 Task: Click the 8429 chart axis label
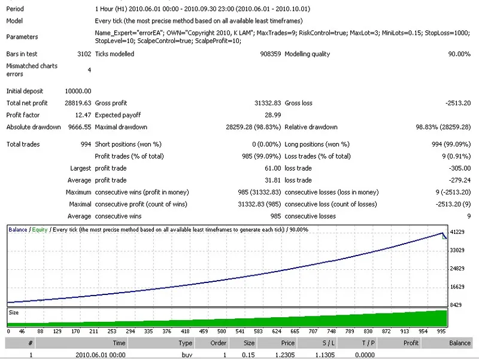point(456,305)
